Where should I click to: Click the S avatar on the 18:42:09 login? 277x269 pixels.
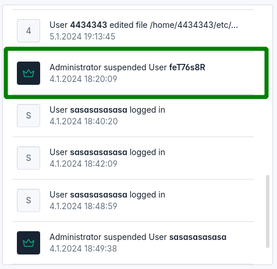[29, 158]
